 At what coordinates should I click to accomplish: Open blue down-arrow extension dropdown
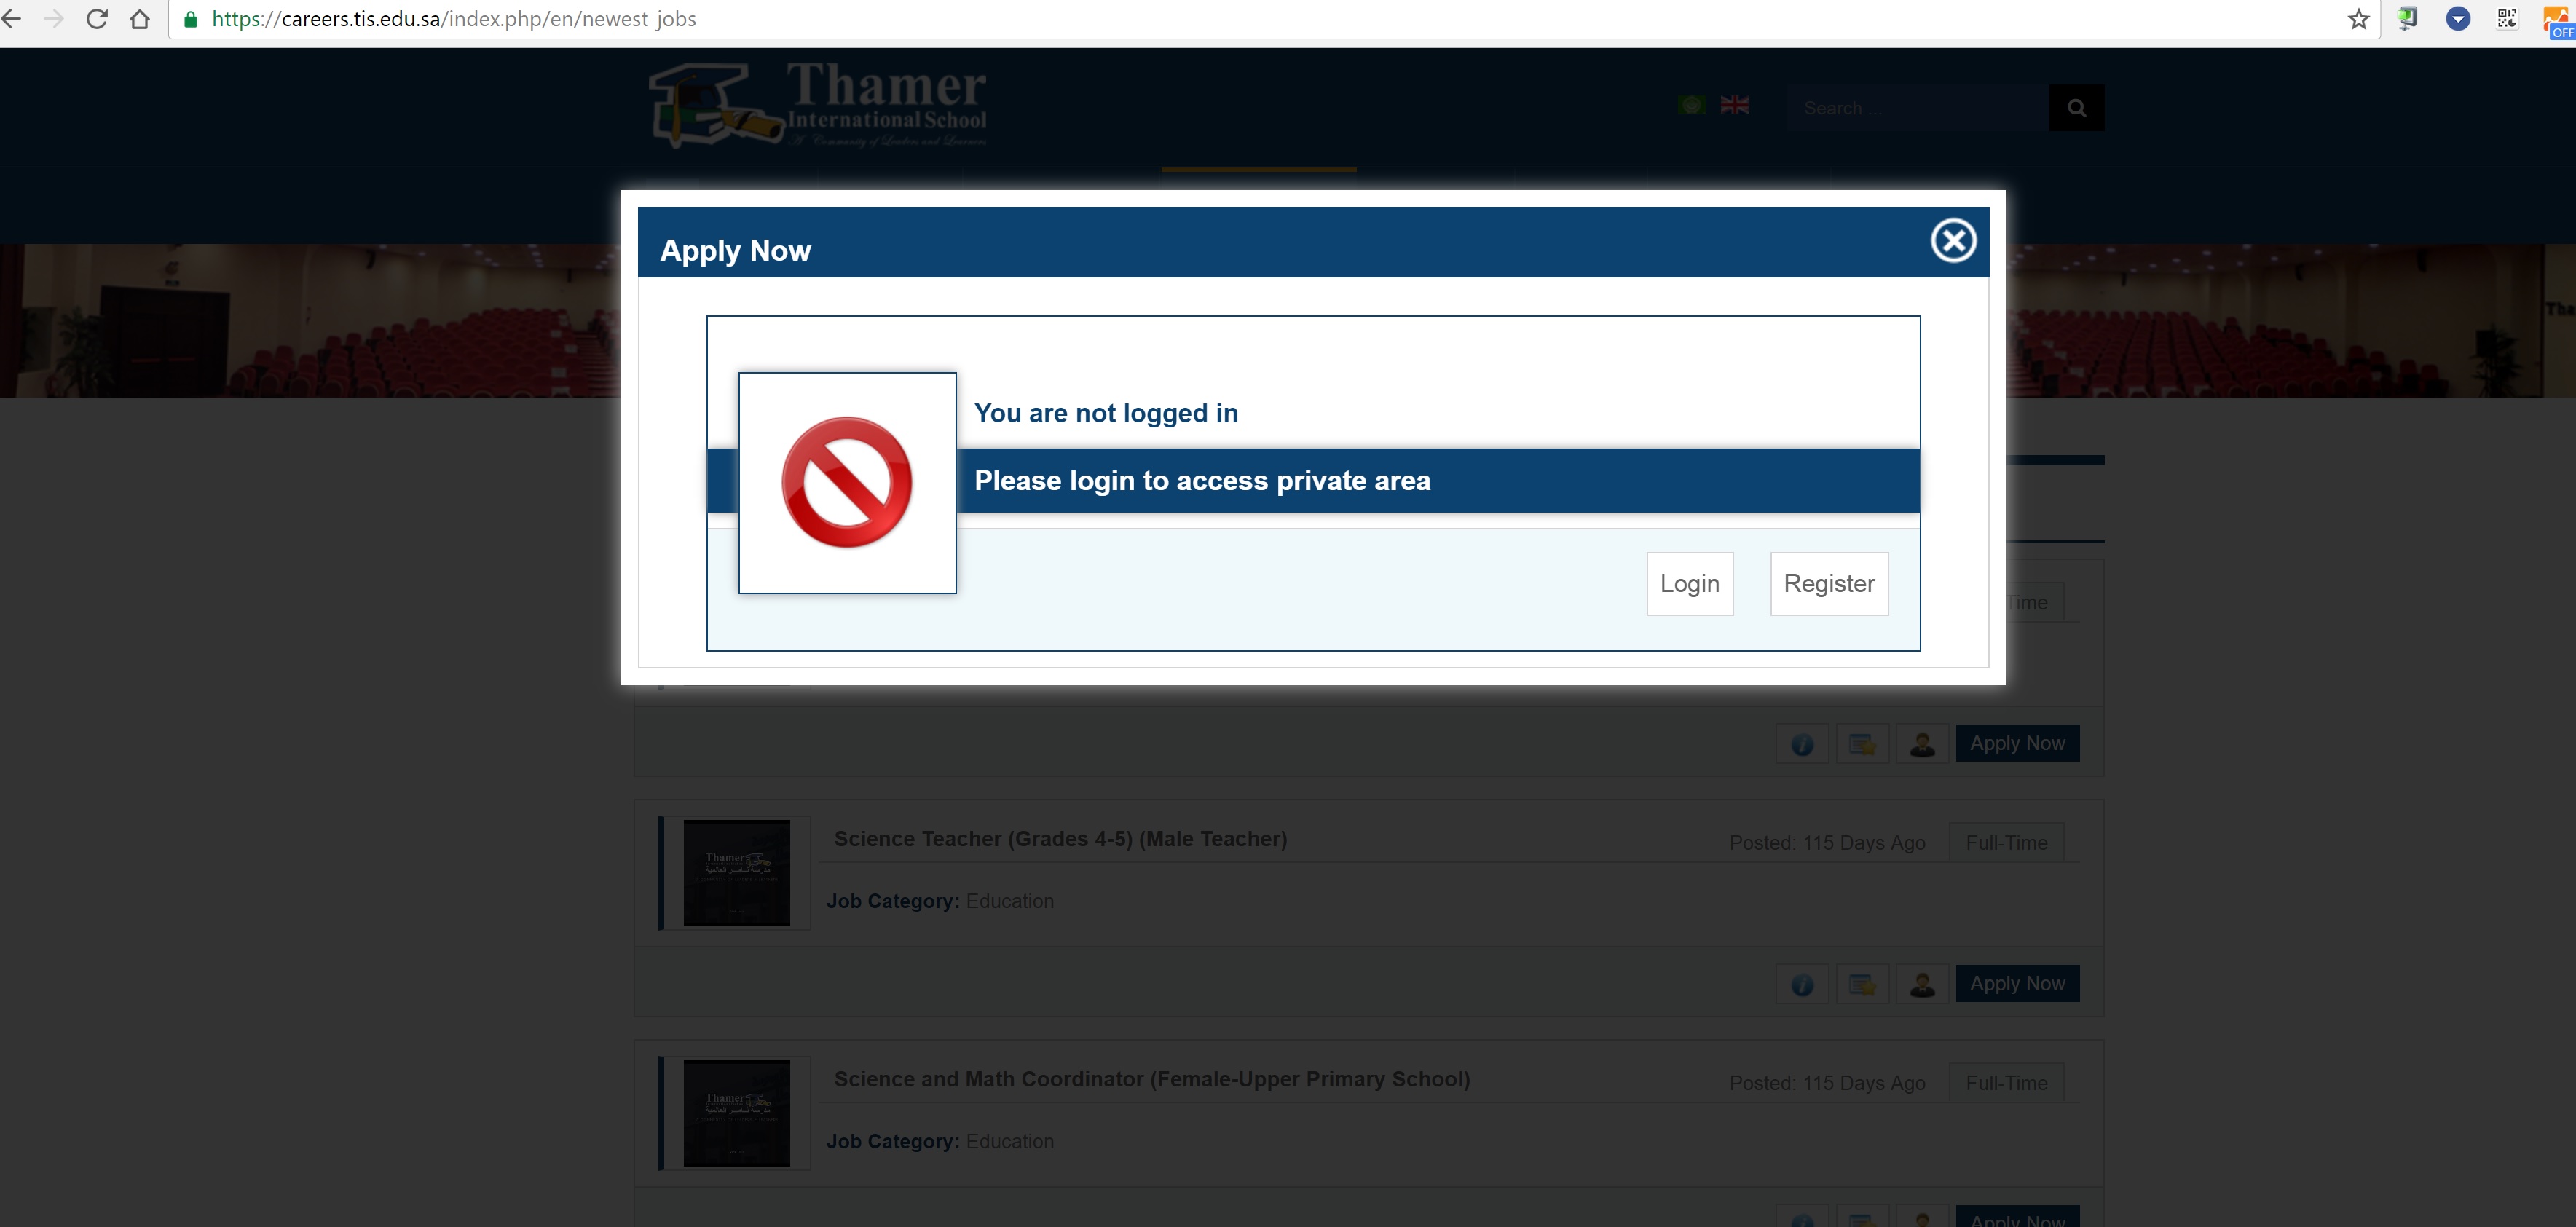click(x=2457, y=19)
